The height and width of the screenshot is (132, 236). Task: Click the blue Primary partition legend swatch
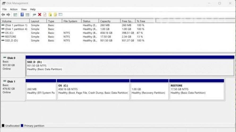tap(22, 126)
